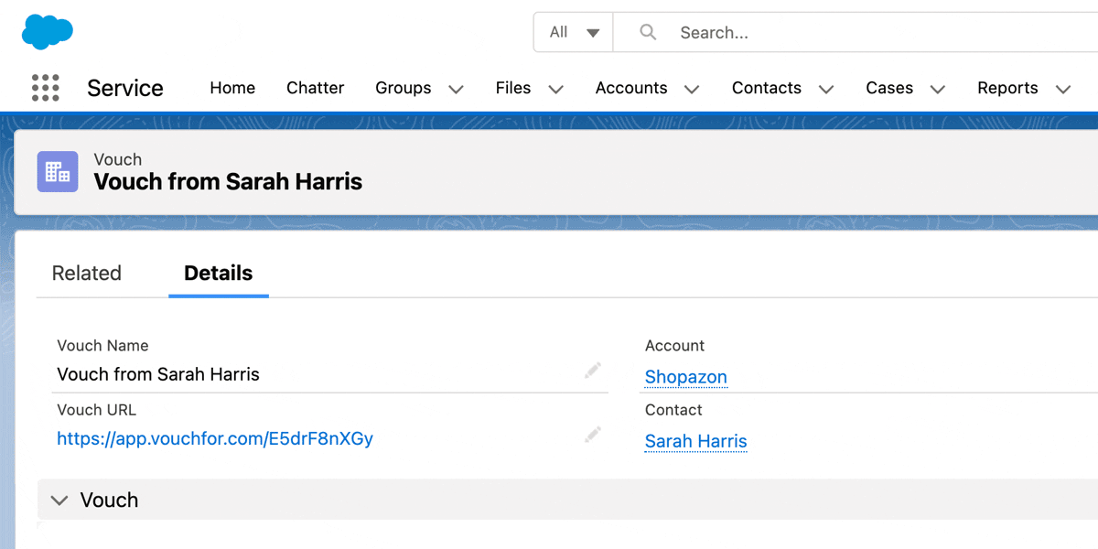The height and width of the screenshot is (549, 1098).
Task: Open the Sarah Harris contact link
Action: coord(696,441)
